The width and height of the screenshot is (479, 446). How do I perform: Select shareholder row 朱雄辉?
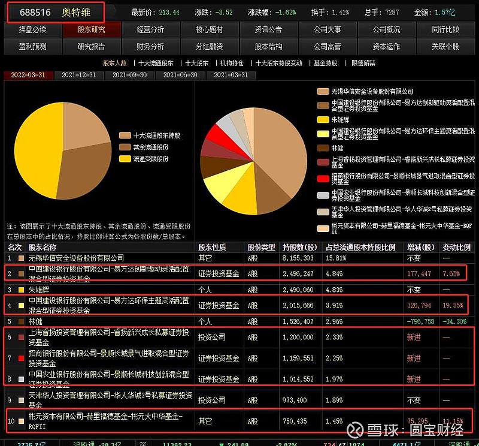pos(239,290)
